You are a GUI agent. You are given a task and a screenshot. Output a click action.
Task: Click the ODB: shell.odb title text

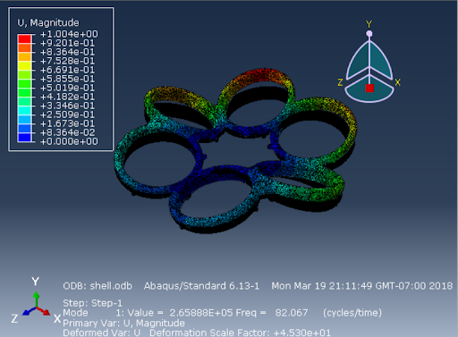[x=98, y=286]
